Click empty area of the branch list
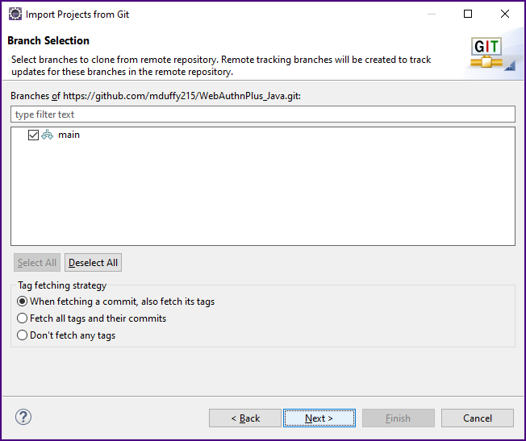Viewport: 526px width, 441px height. point(263,193)
